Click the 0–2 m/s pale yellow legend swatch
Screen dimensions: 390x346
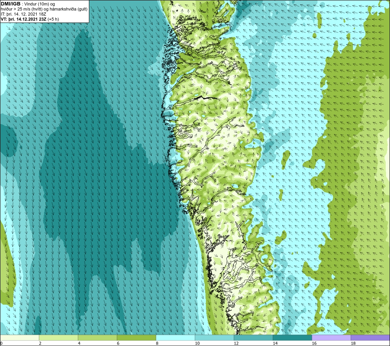tap(19, 338)
